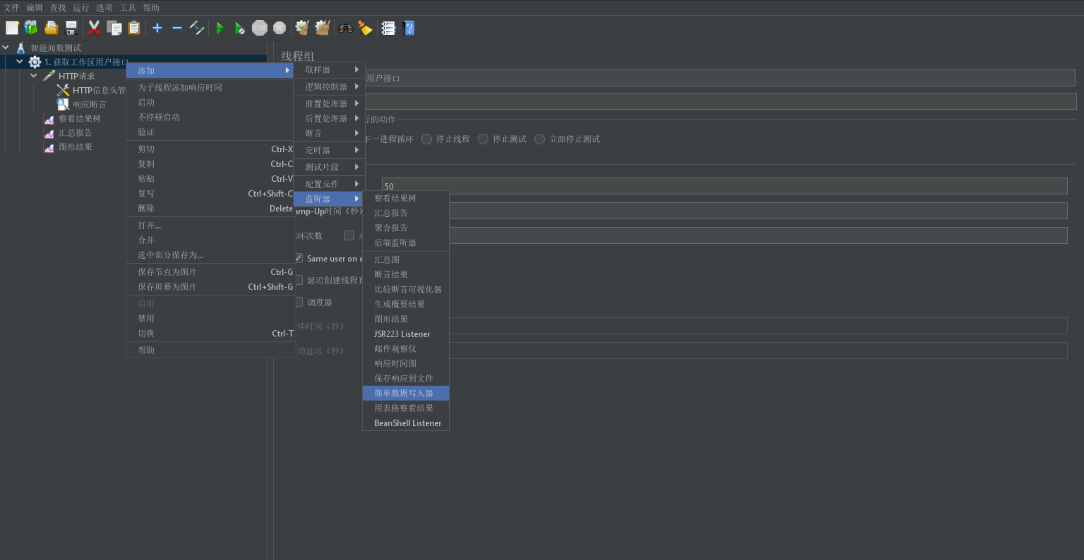
Task: Click the 响应断言 magnifier icon
Action: click(x=63, y=104)
